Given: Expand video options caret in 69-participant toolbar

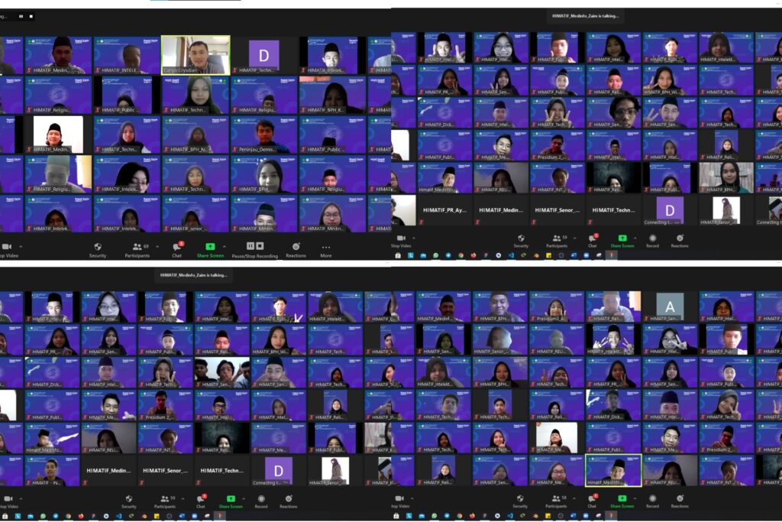Looking at the screenshot, I should 21,247.
